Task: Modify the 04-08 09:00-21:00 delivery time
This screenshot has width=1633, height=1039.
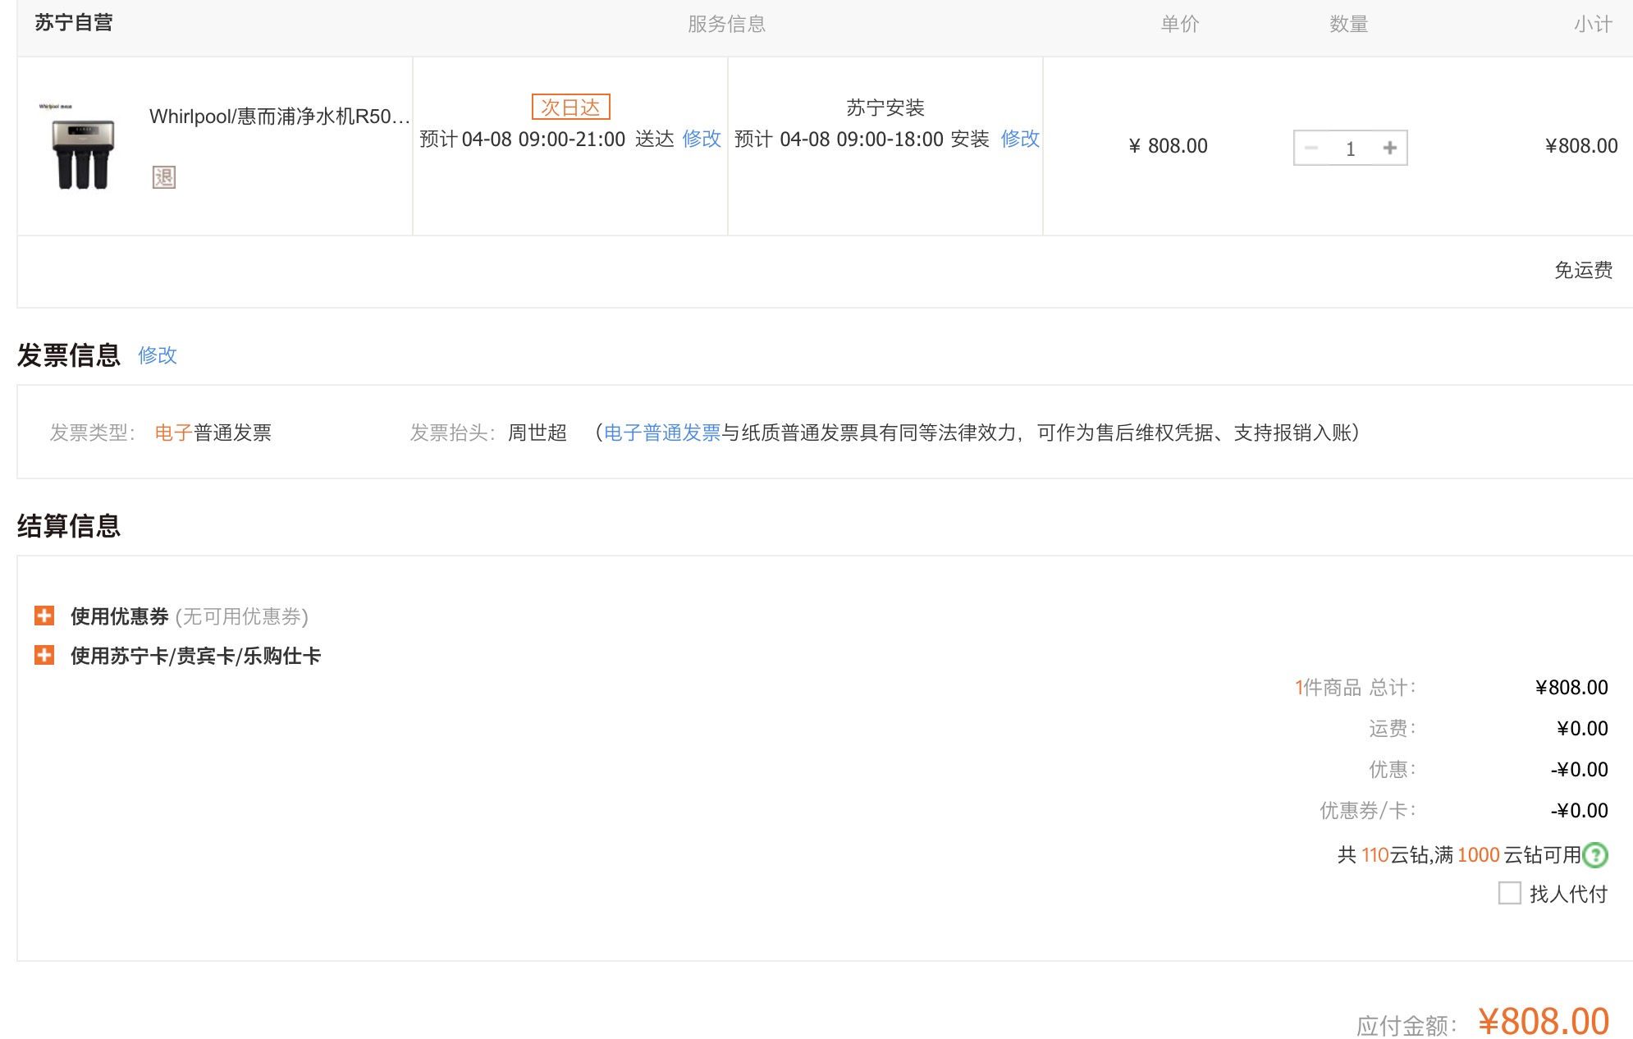Action: point(702,139)
